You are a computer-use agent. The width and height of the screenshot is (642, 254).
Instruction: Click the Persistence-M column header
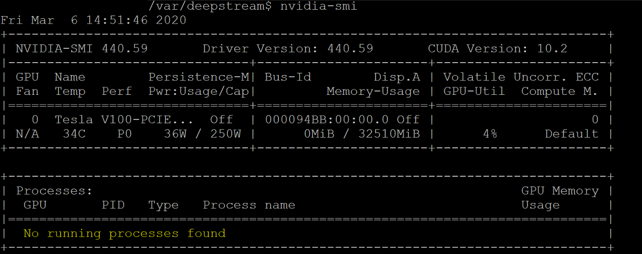(199, 77)
